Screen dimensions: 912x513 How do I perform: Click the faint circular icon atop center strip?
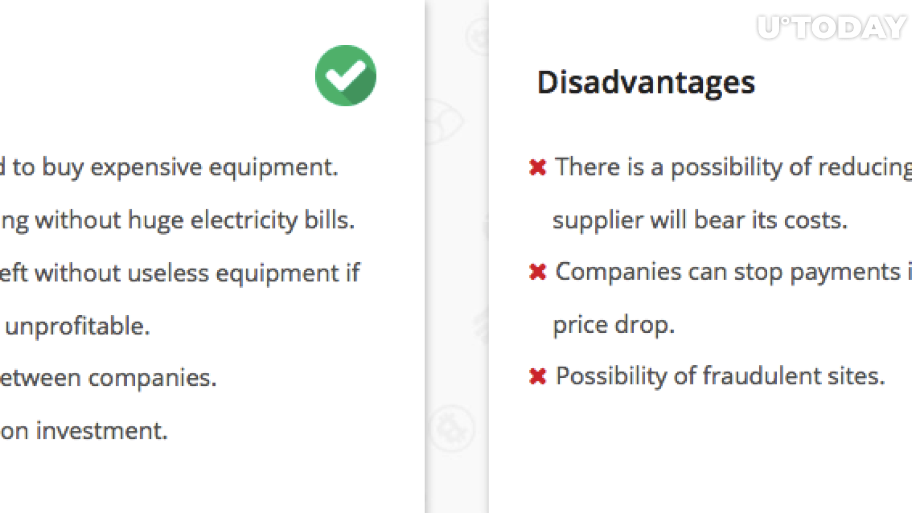click(x=478, y=35)
